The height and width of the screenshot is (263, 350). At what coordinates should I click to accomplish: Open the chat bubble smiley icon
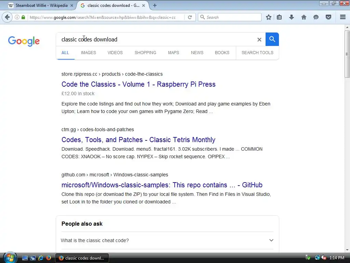(316, 17)
